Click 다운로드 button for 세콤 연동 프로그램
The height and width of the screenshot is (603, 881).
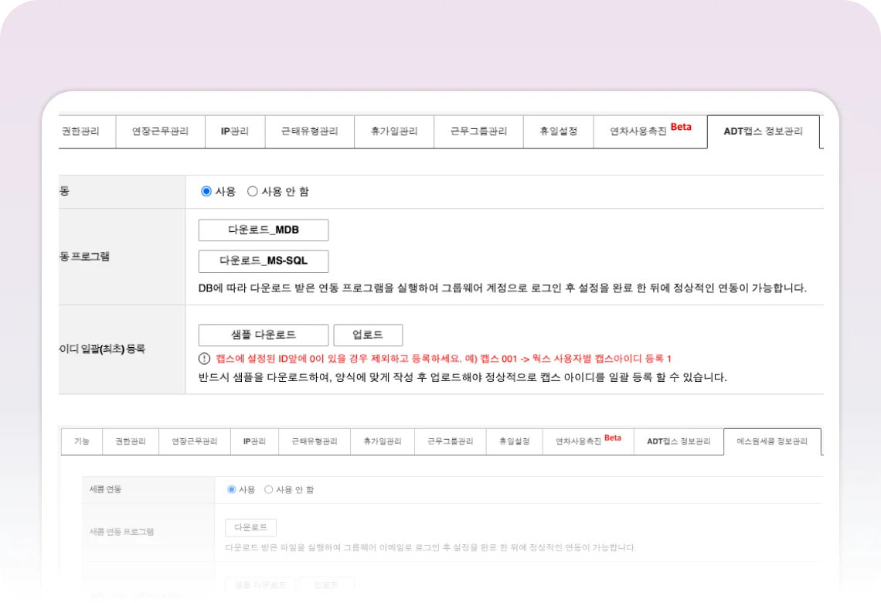point(250,527)
